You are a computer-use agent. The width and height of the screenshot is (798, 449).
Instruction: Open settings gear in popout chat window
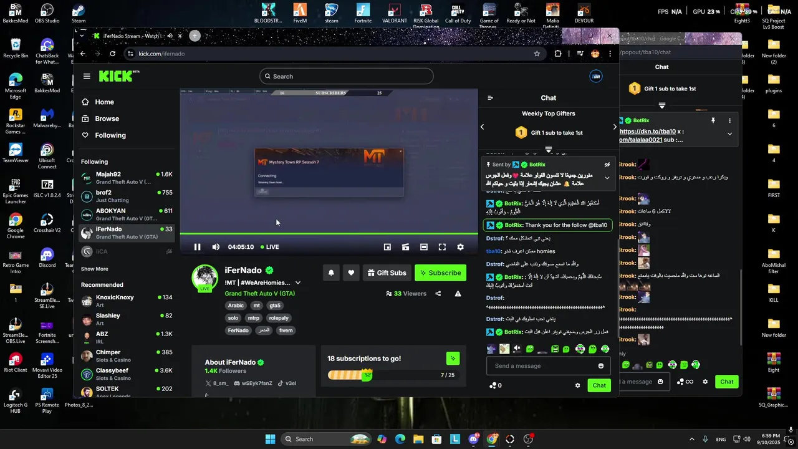(x=705, y=382)
